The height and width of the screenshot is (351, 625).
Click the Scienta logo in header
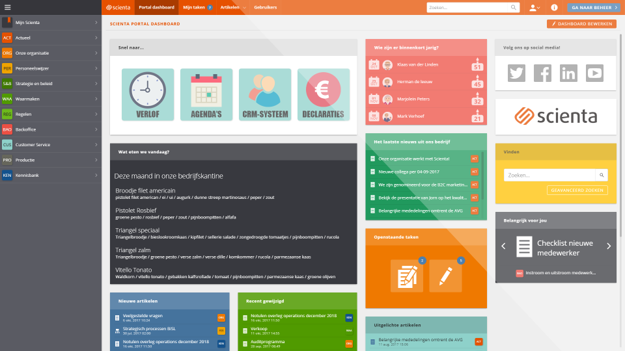[x=118, y=7]
